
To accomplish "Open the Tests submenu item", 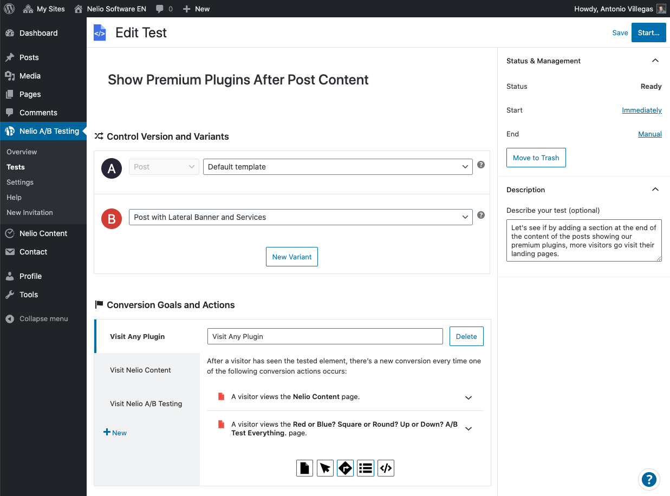I will (16, 167).
